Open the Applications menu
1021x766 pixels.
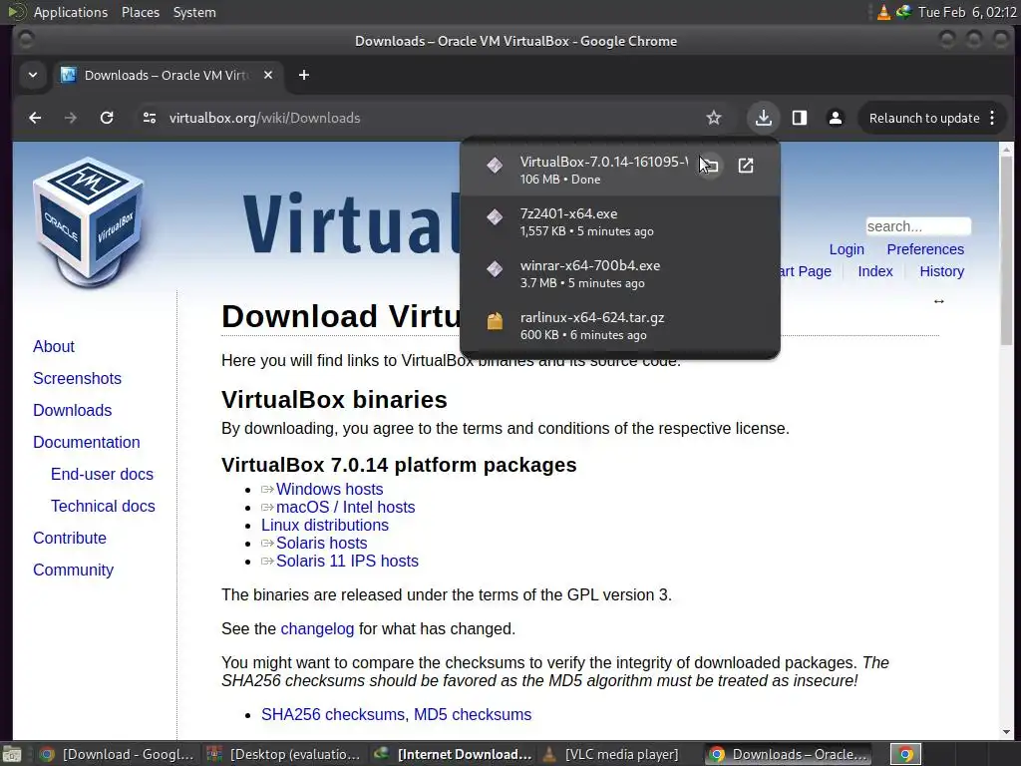[x=71, y=12]
